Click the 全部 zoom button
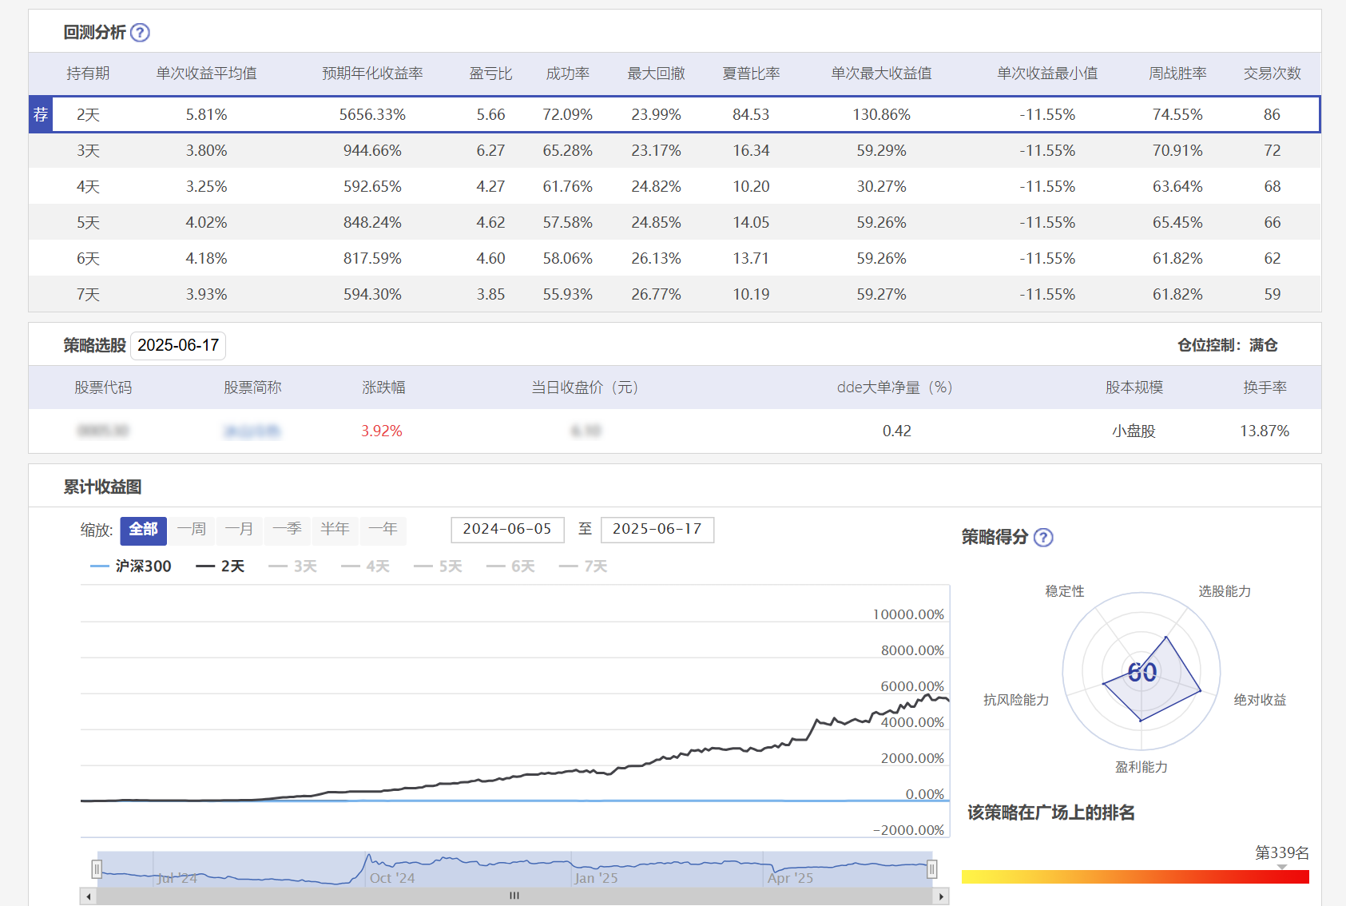This screenshot has height=906, width=1346. 144,530
